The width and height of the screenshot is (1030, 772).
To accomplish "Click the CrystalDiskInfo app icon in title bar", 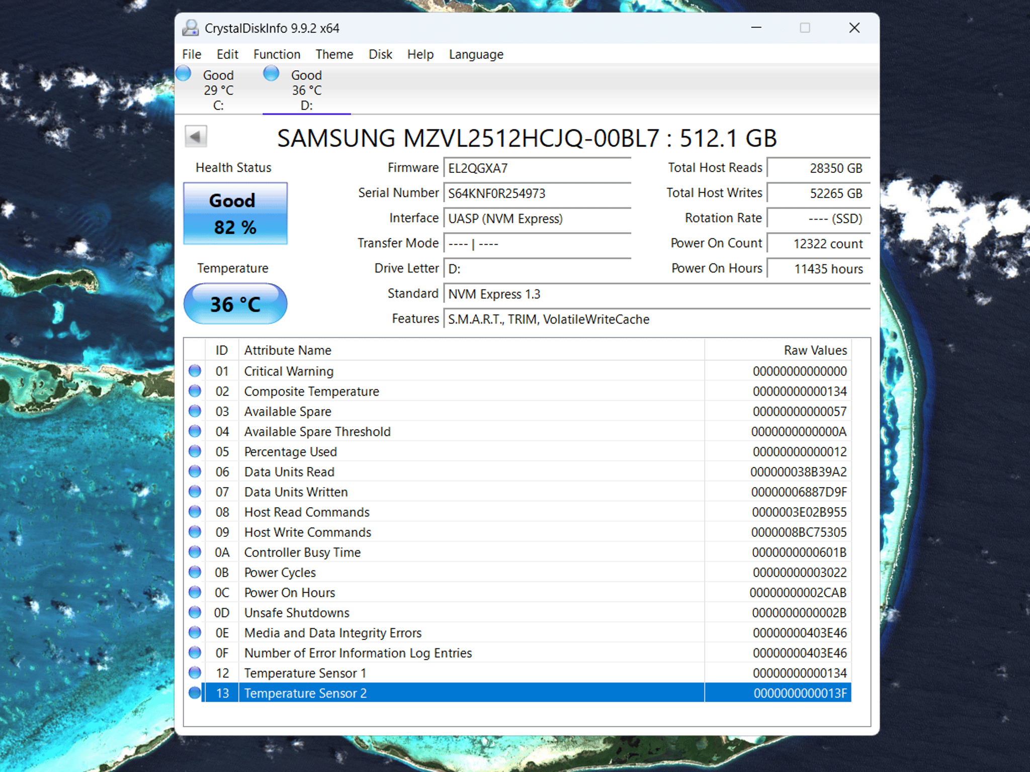I will 190,28.
